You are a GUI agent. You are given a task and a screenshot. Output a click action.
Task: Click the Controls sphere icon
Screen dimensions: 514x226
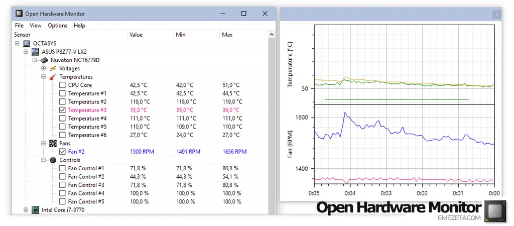[53, 160]
